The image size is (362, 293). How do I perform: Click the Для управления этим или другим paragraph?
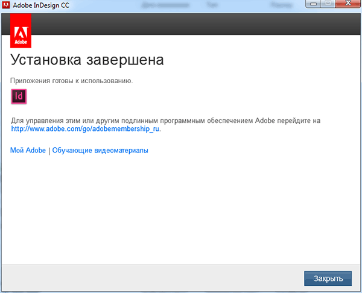pyautogui.click(x=166, y=125)
